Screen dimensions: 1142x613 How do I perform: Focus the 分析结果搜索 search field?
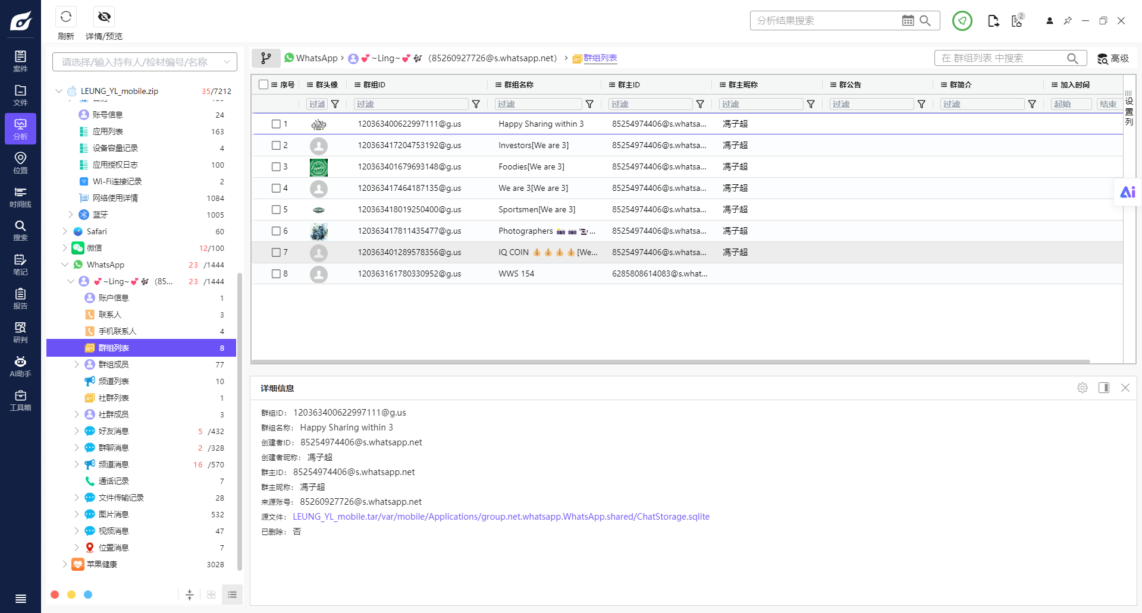click(x=827, y=20)
